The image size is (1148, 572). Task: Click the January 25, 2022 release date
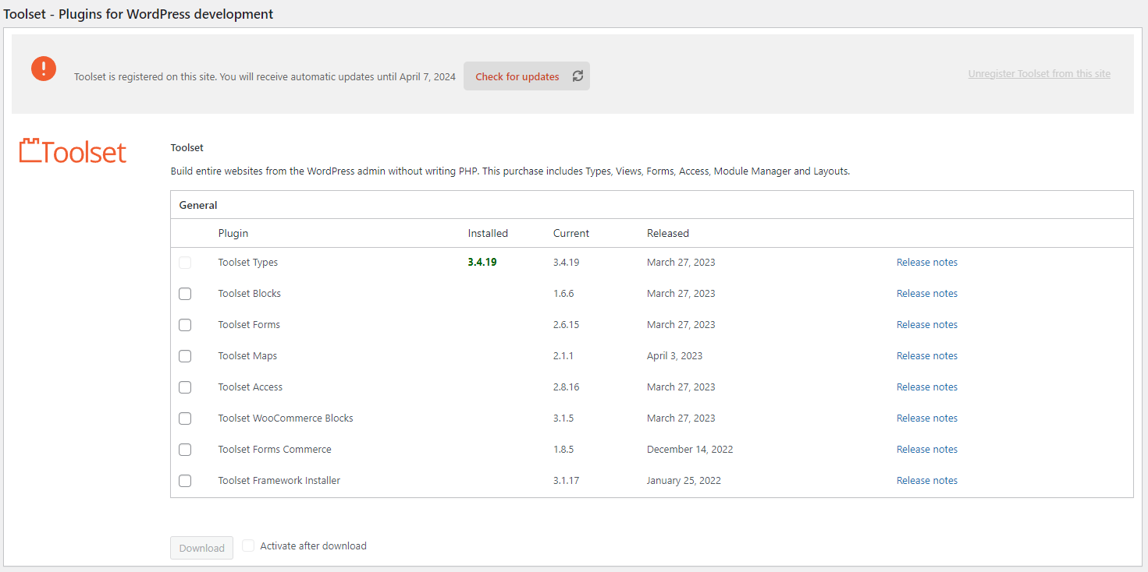684,481
